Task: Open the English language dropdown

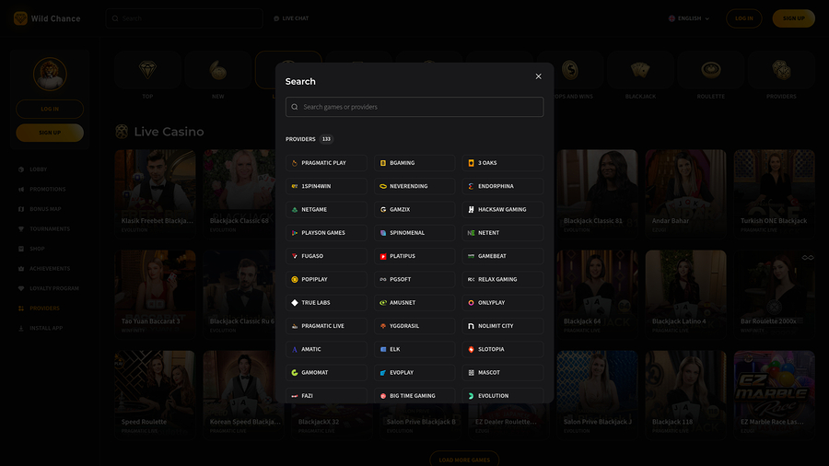Action: 689,18
